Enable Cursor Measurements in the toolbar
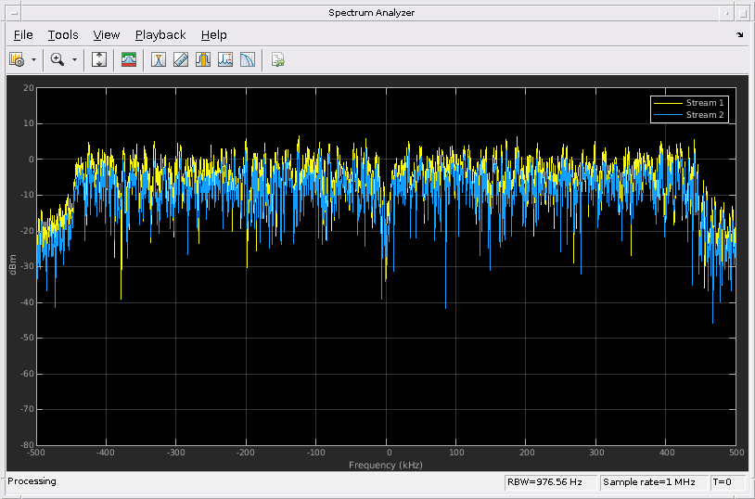Image resolution: width=755 pixels, height=499 pixels. click(x=159, y=59)
